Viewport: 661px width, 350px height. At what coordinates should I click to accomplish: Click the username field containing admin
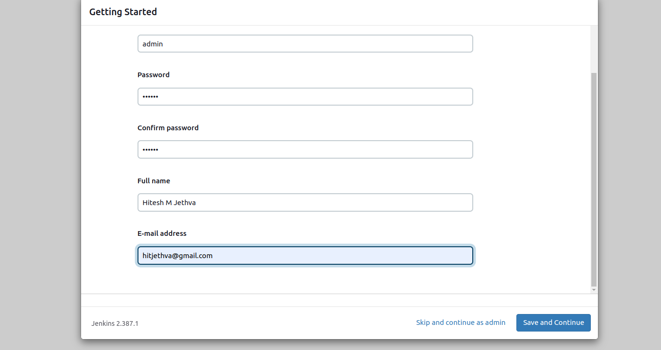305,44
